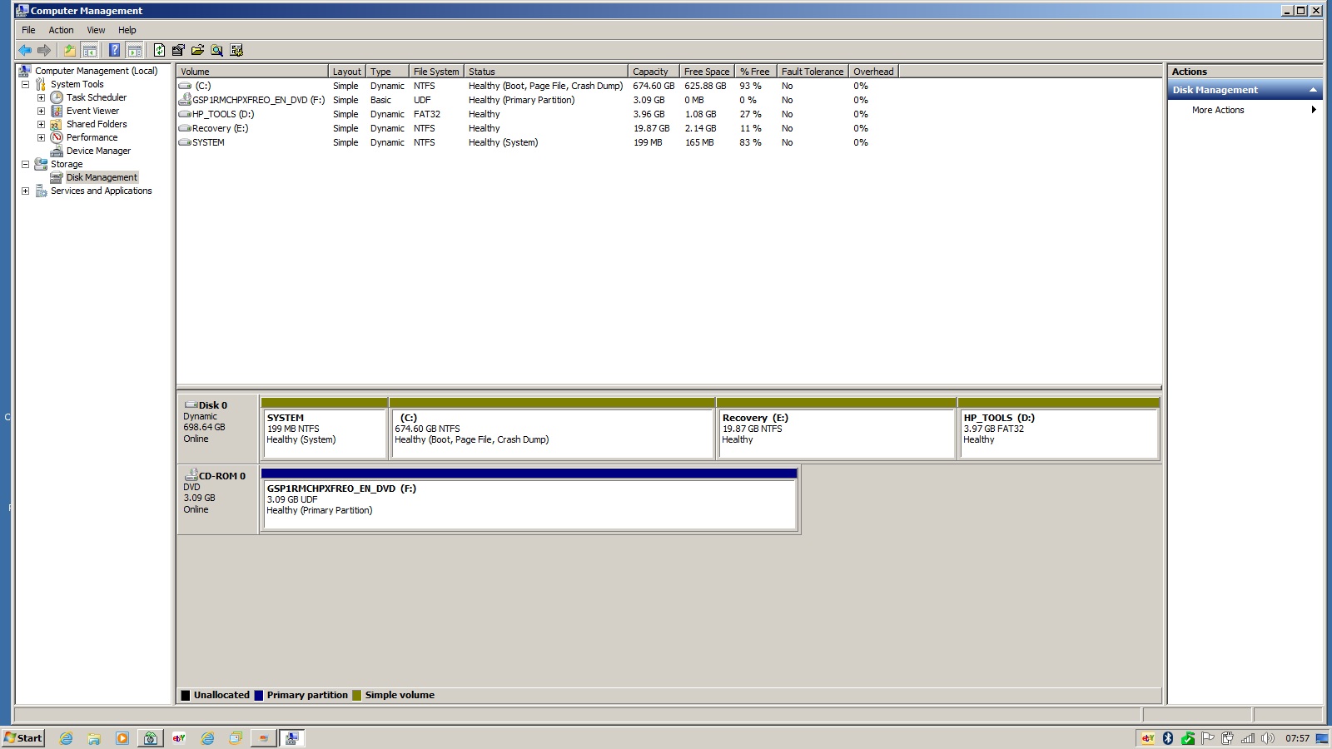Click the blue Help question mark icon
Image resolution: width=1332 pixels, height=749 pixels.
(114, 50)
